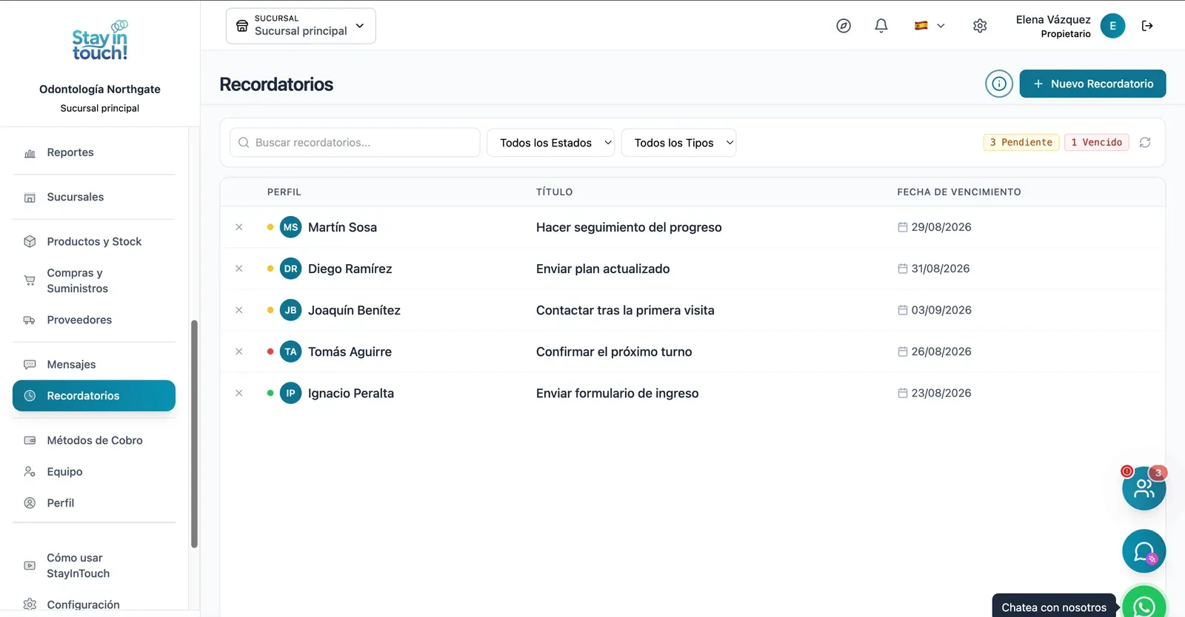Click the sidebar vertical scrollbar
The height and width of the screenshot is (617, 1185).
[194, 434]
